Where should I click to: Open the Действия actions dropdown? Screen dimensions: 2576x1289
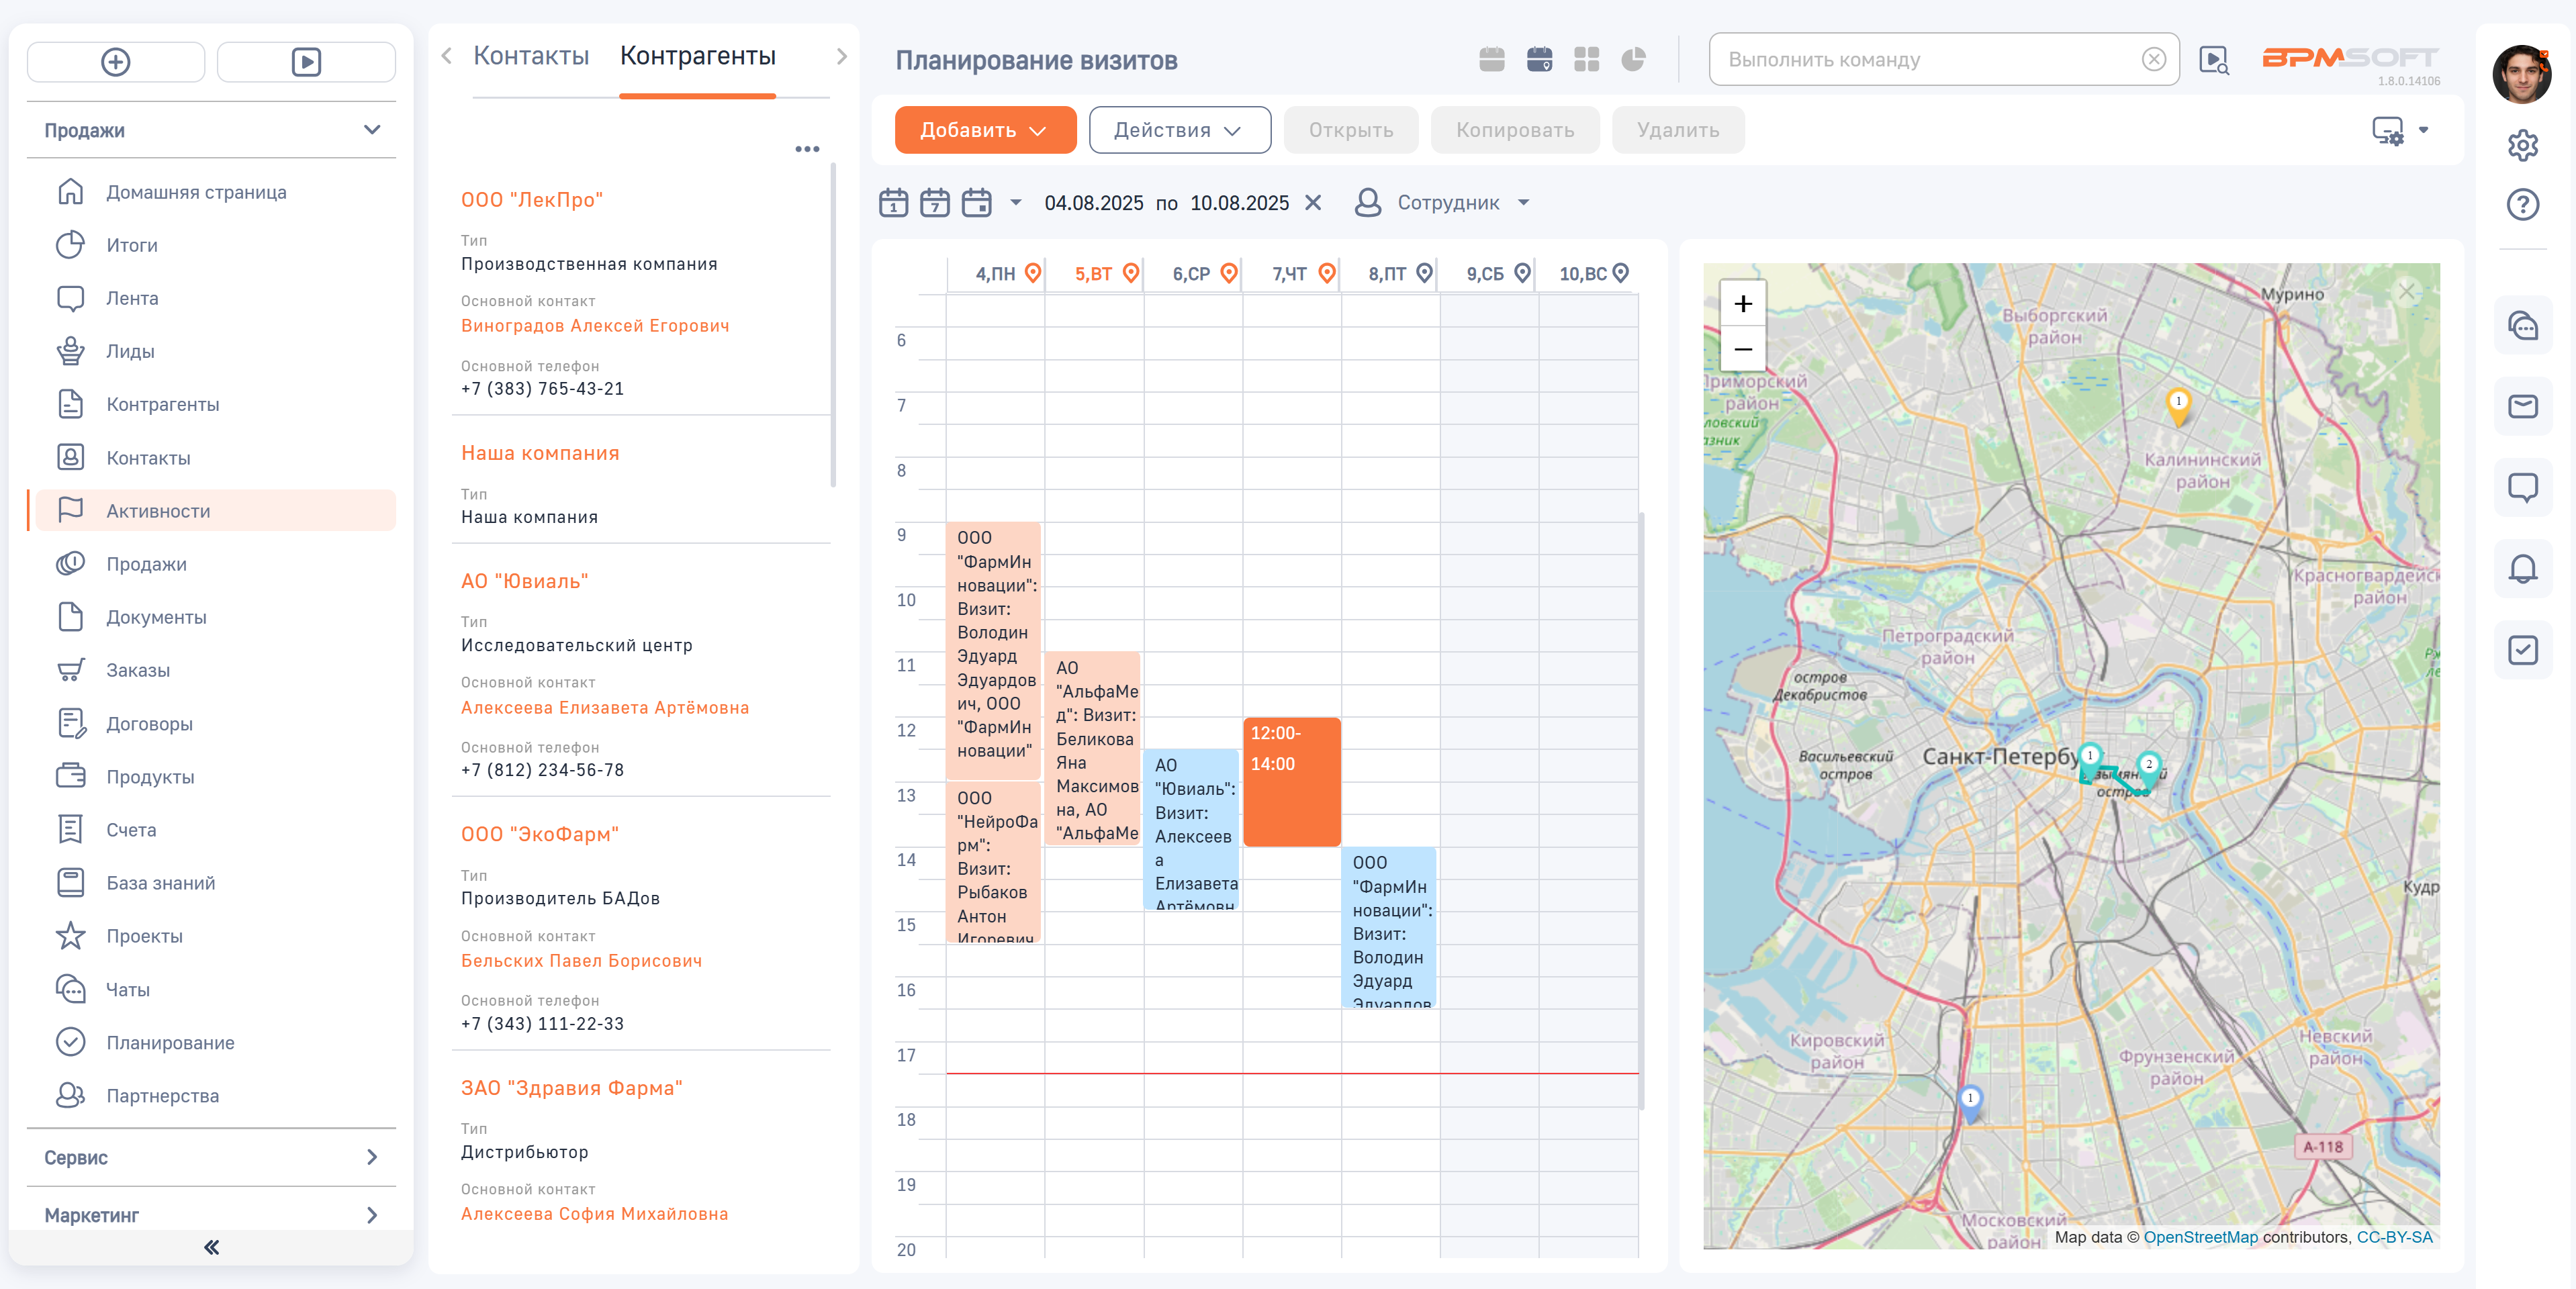1179,130
